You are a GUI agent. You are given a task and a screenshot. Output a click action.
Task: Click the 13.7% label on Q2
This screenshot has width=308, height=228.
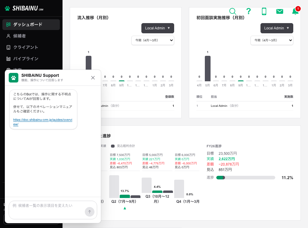(x=125, y=191)
